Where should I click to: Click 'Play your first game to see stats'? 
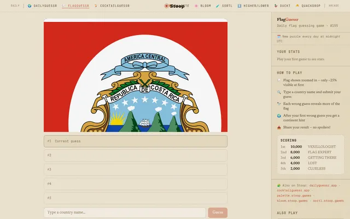(x=300, y=59)
